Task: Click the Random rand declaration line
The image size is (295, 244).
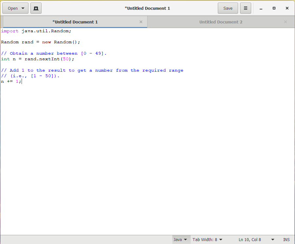Action: (x=40, y=42)
